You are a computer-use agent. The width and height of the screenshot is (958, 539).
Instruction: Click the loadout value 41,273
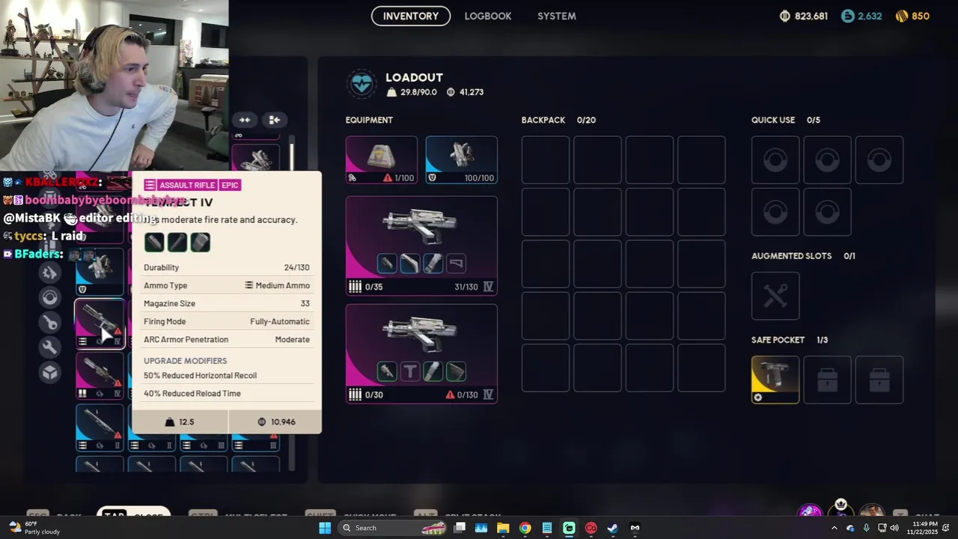465,92
